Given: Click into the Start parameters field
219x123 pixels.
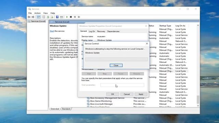Looking at the screenshot, I should click(x=122, y=85).
